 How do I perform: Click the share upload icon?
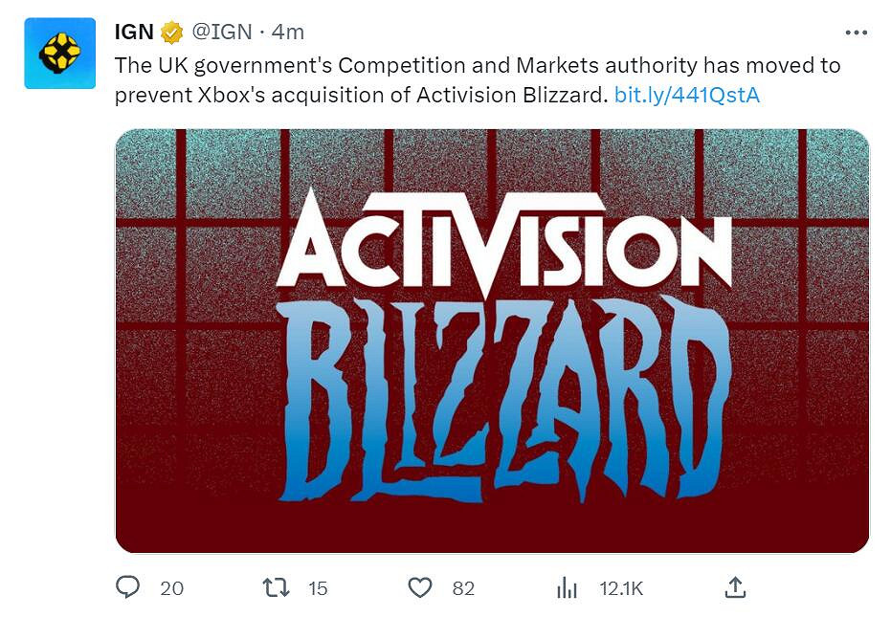pos(735,587)
